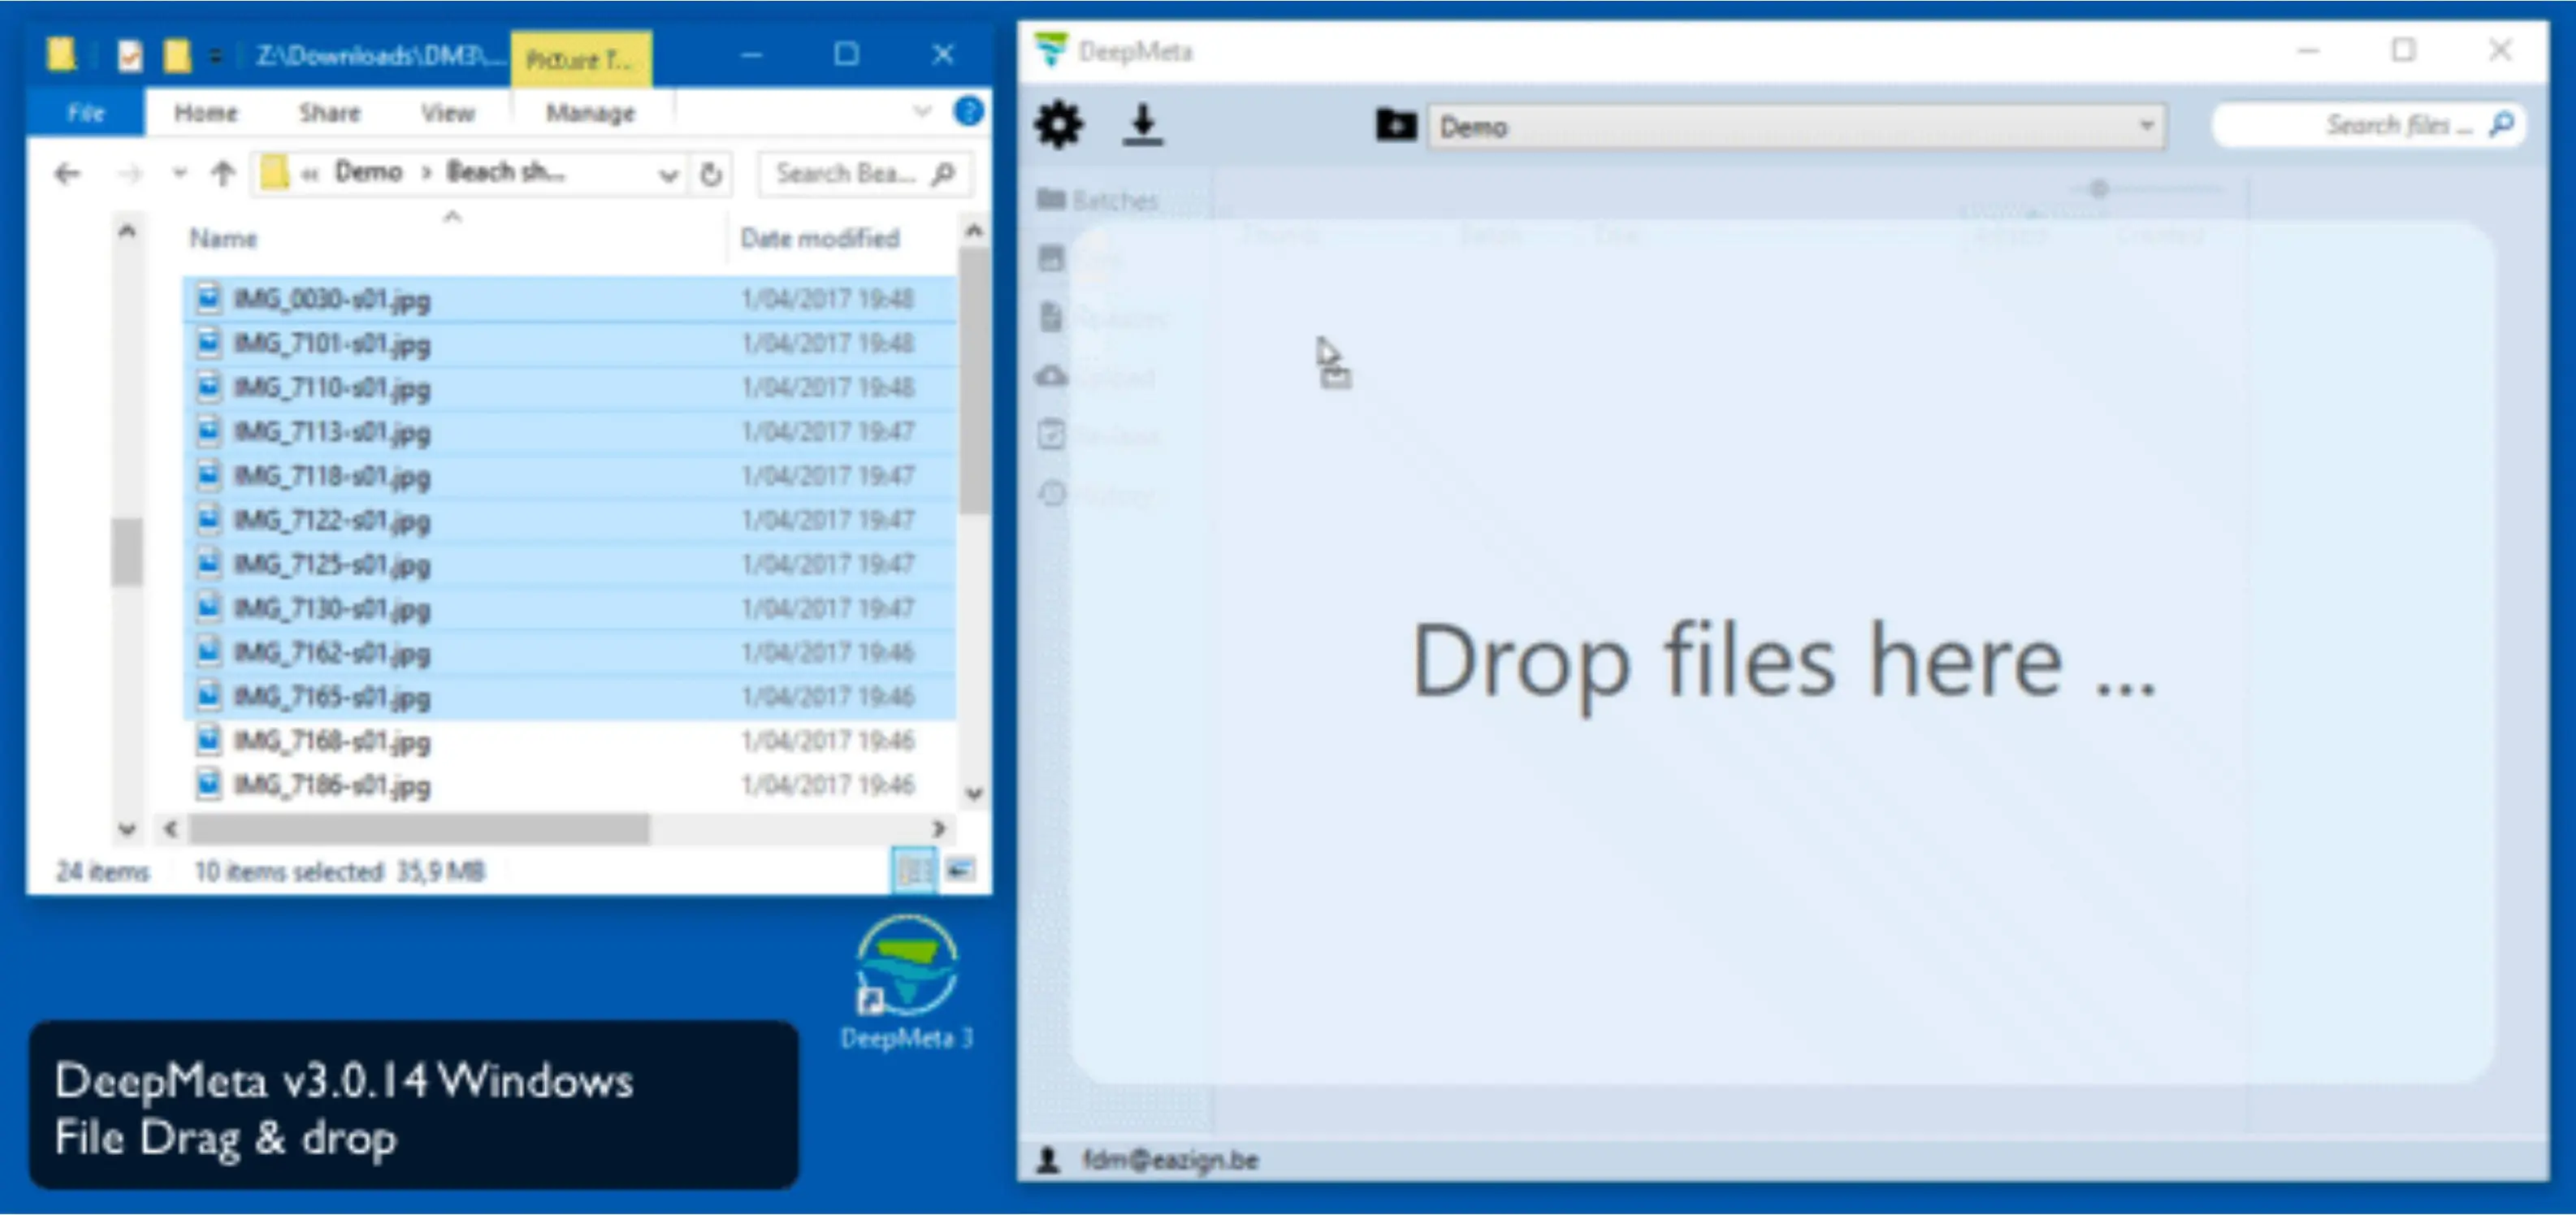Viewport: 2576px width, 1215px height.
Task: Open the Demo folder dropdown in DeepMeta
Action: (x=1797, y=127)
